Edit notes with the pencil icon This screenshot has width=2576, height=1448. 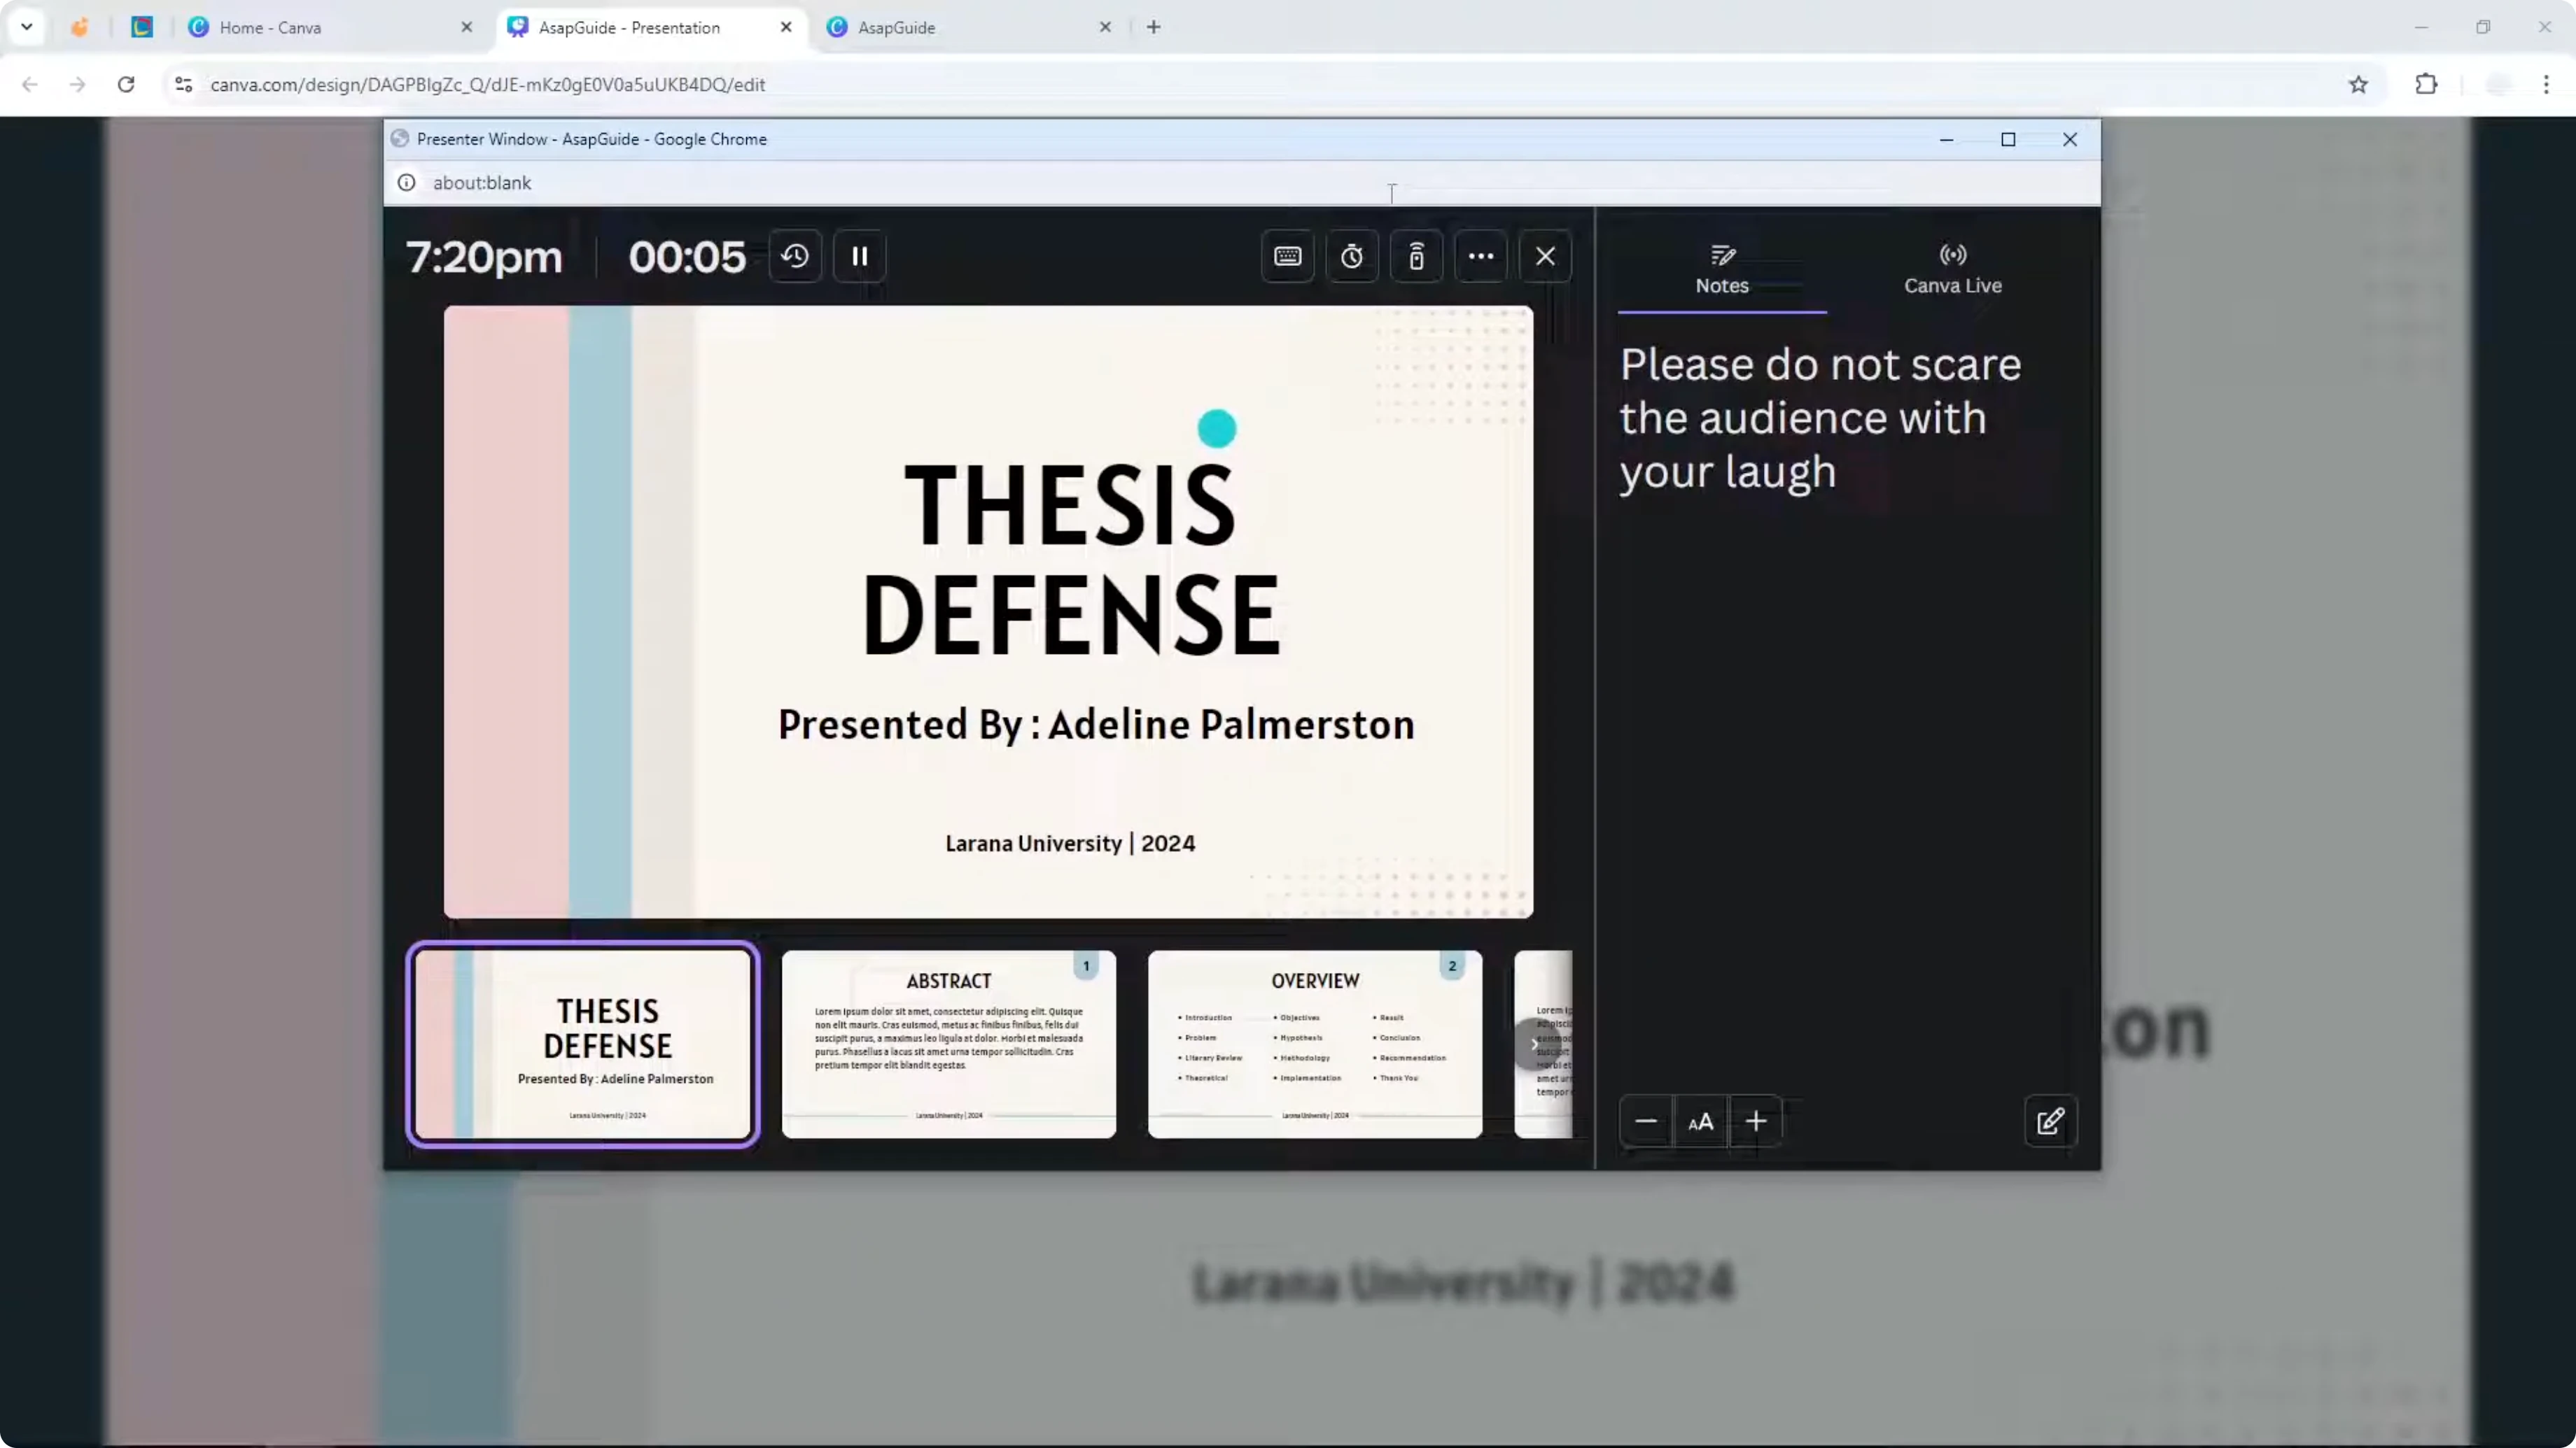click(x=2050, y=1121)
